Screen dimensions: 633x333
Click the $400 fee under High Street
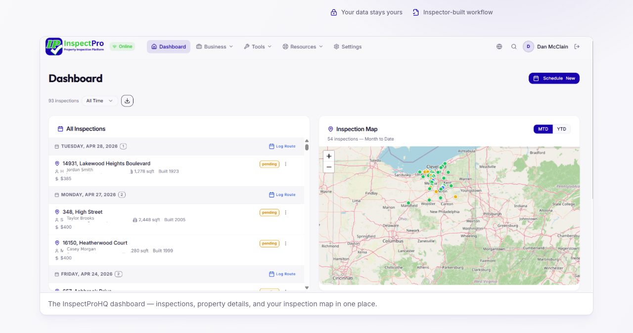(66, 227)
